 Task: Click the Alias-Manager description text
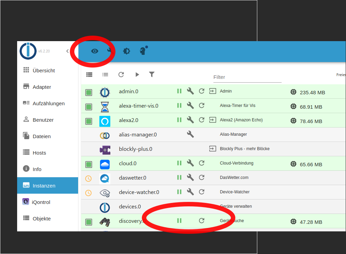tap(233, 134)
